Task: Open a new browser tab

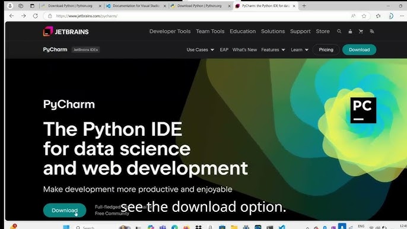Action: pyautogui.click(x=304, y=6)
